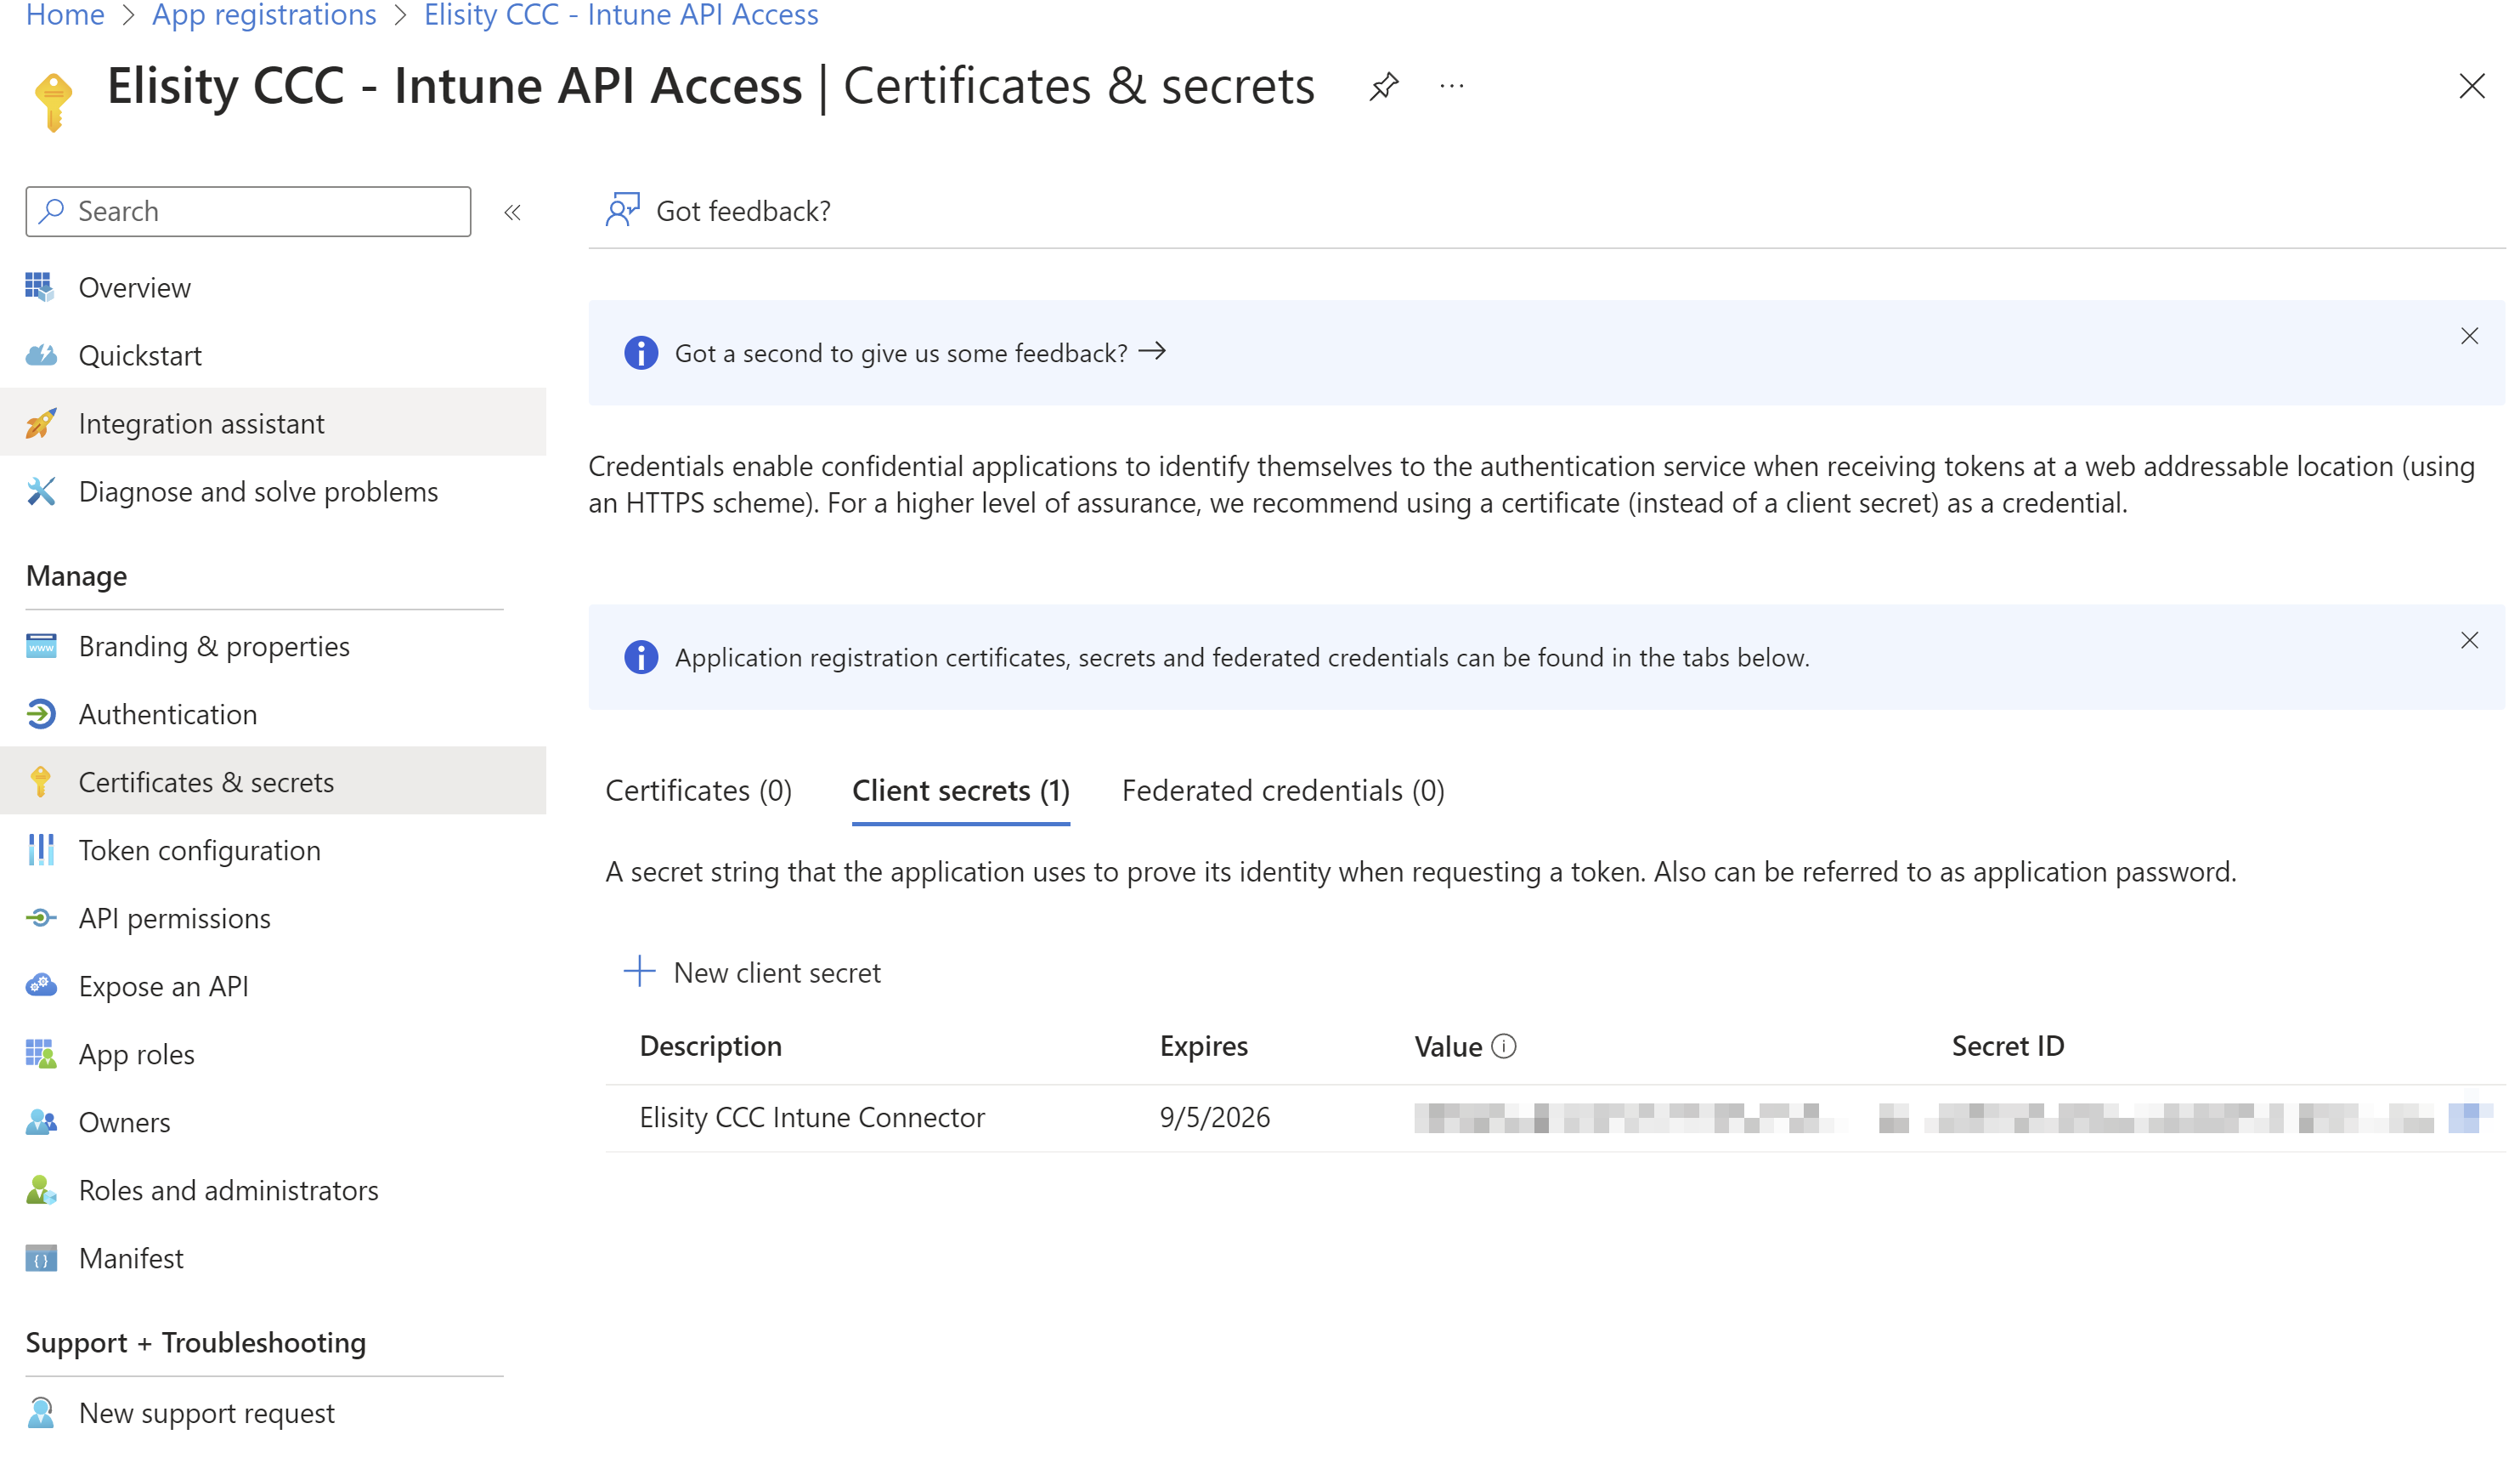Click the plus icon for New client secret
The image size is (2520, 1480).
[639, 971]
